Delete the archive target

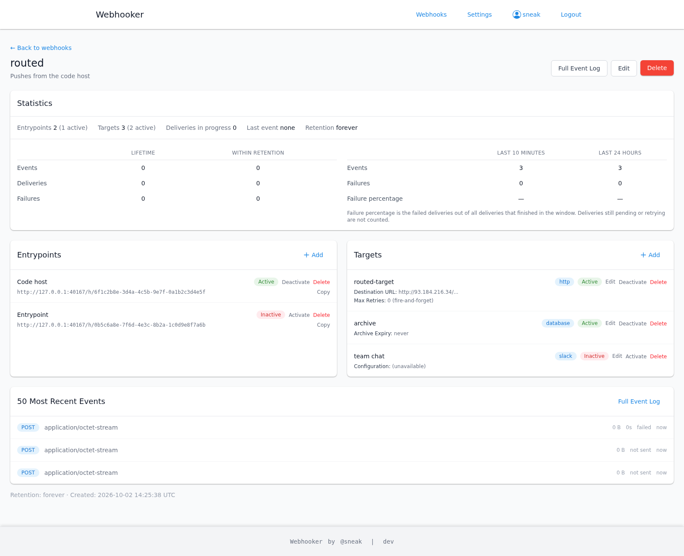(x=658, y=324)
